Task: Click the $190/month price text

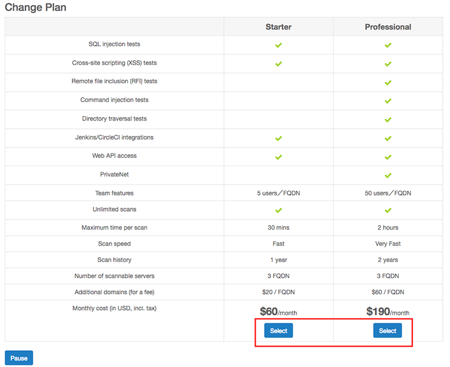Action: click(x=388, y=311)
